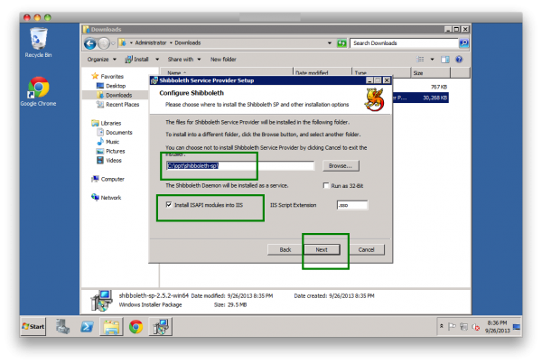Screen dimensions: 542x364
Task: Click the PowerShell icon in taskbar
Action: click(89, 326)
